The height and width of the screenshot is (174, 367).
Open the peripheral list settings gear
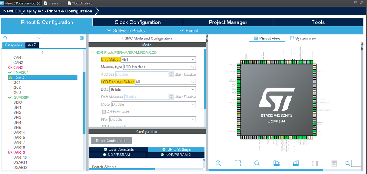coord(82,38)
